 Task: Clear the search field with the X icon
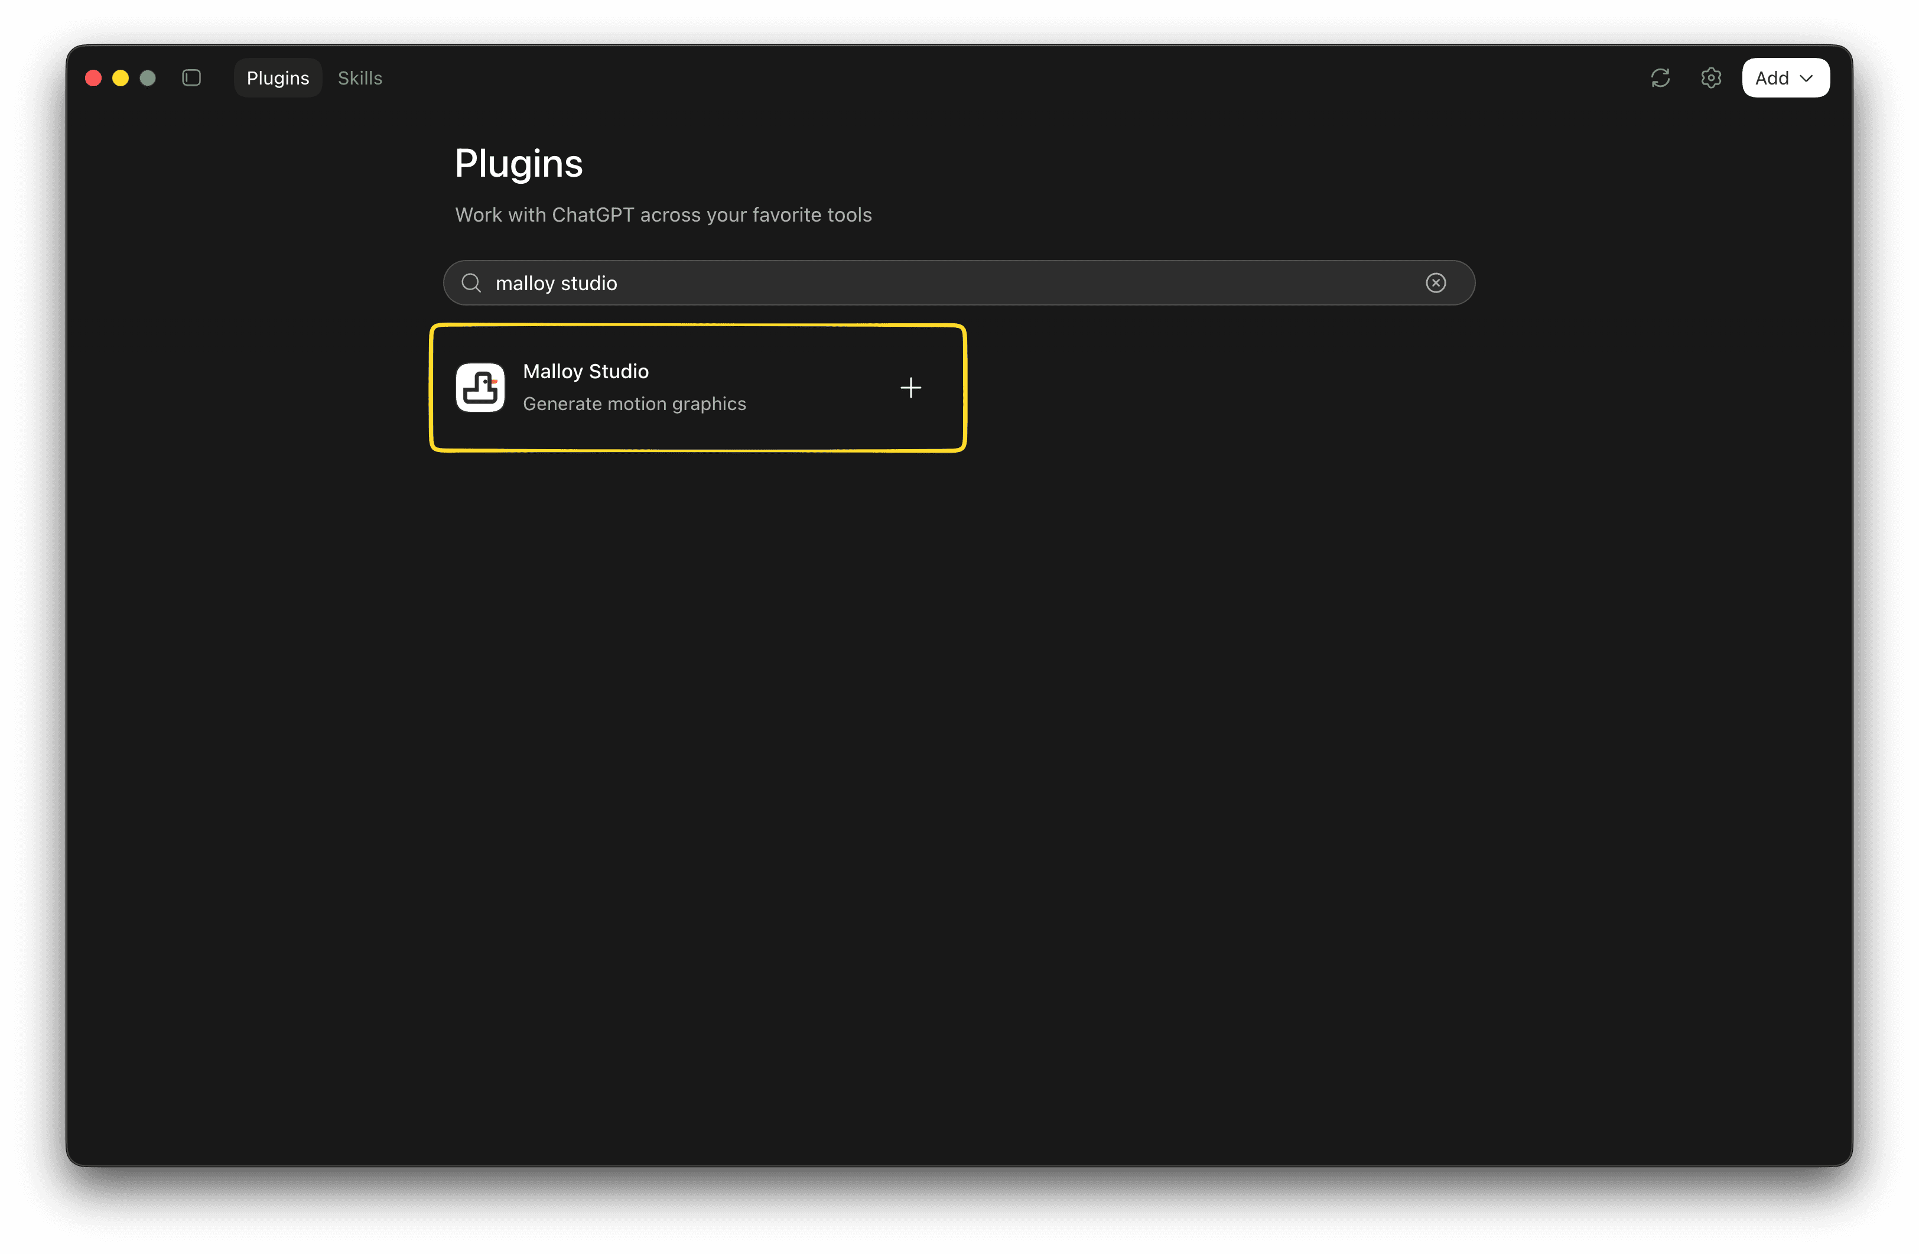(1435, 283)
